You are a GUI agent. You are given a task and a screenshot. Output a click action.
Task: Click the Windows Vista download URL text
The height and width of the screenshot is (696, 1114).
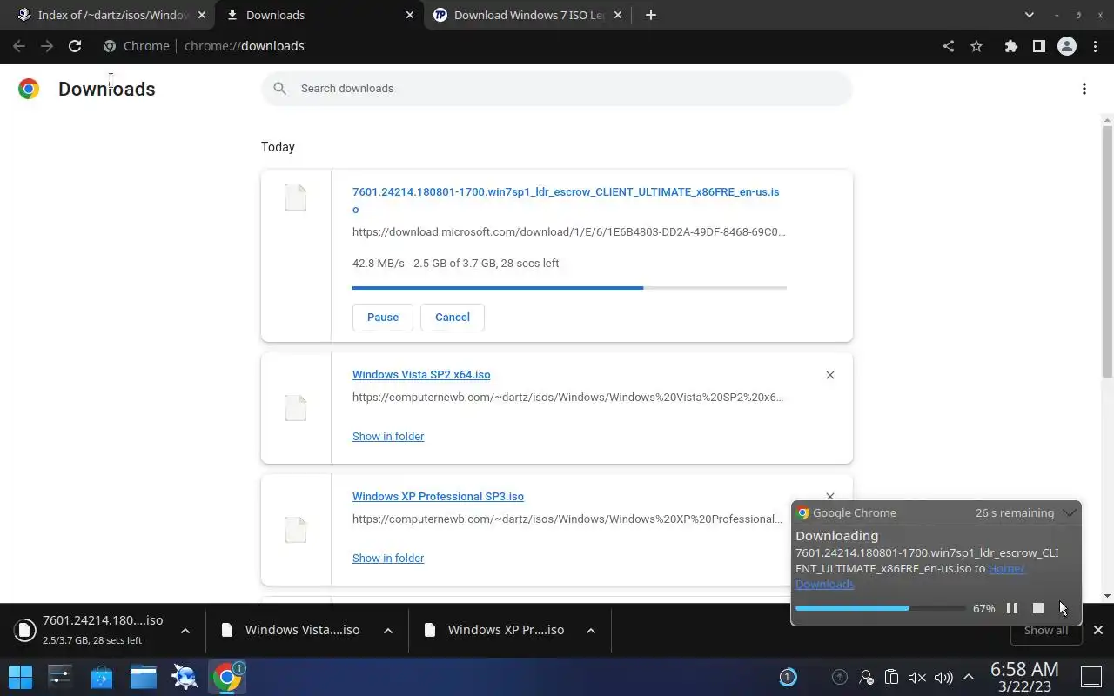click(x=567, y=398)
